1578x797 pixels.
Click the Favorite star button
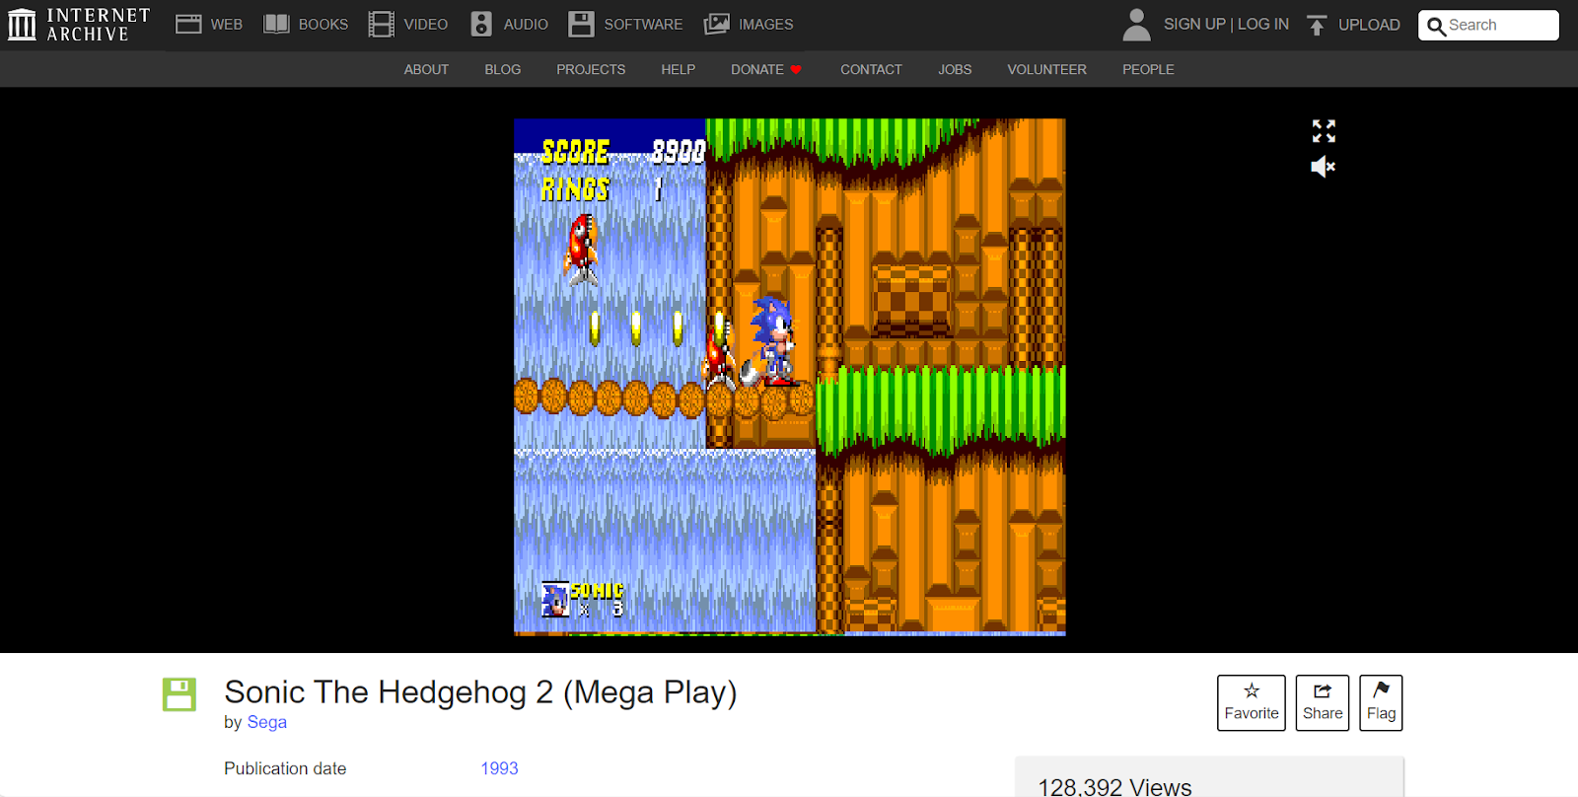1252,702
